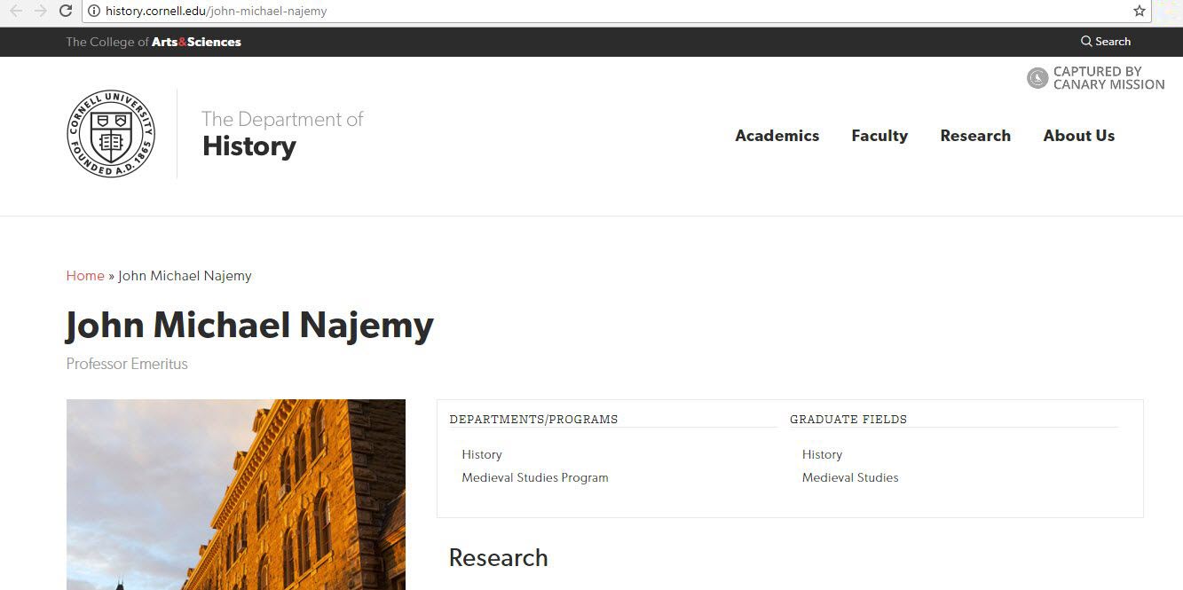Reload the page with the refresh icon
The height and width of the screenshot is (590, 1183).
66,11
